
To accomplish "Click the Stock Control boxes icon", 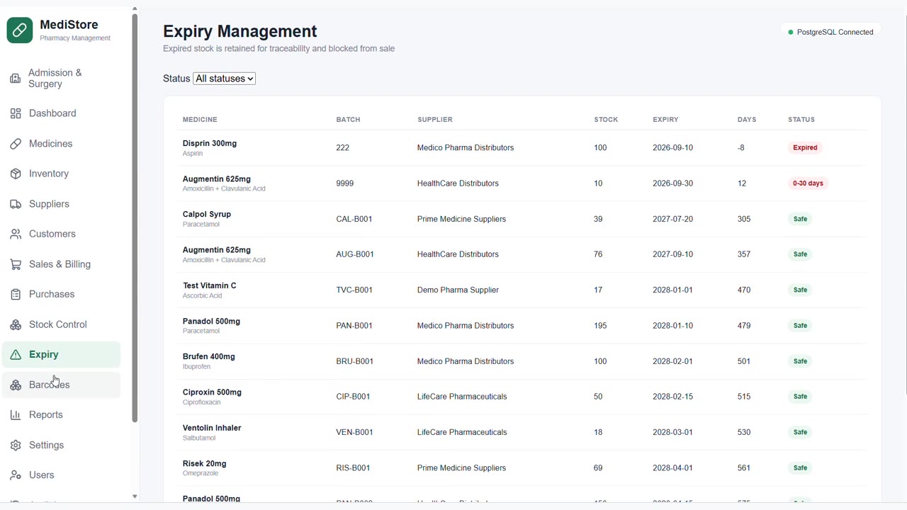I will coord(16,324).
